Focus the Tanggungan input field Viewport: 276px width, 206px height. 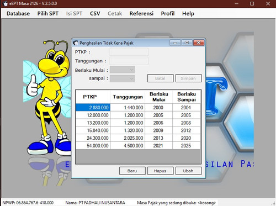click(129, 61)
